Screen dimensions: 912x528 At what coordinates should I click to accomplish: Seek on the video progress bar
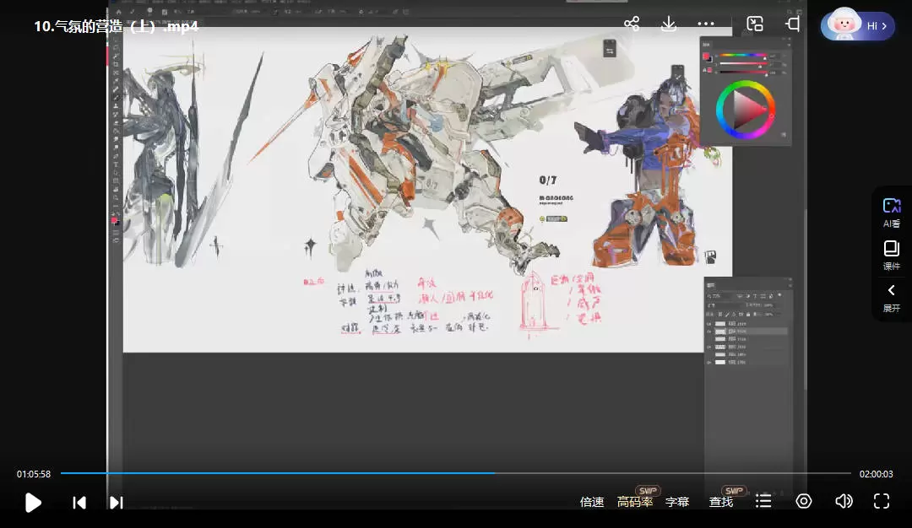(x=455, y=473)
